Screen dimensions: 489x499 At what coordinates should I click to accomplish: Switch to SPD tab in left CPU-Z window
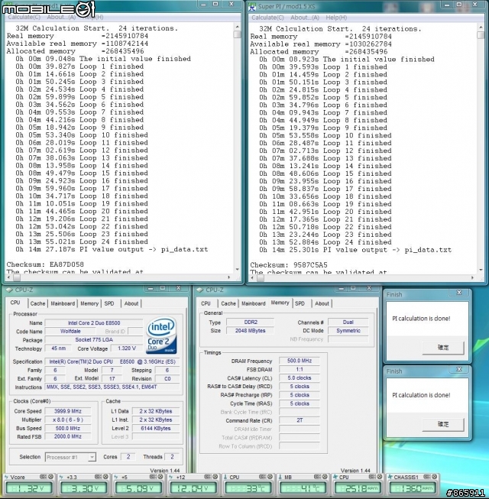coord(109,303)
